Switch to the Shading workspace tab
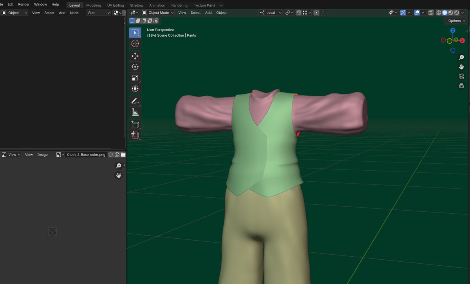The height and width of the screenshot is (284, 470). click(x=136, y=5)
